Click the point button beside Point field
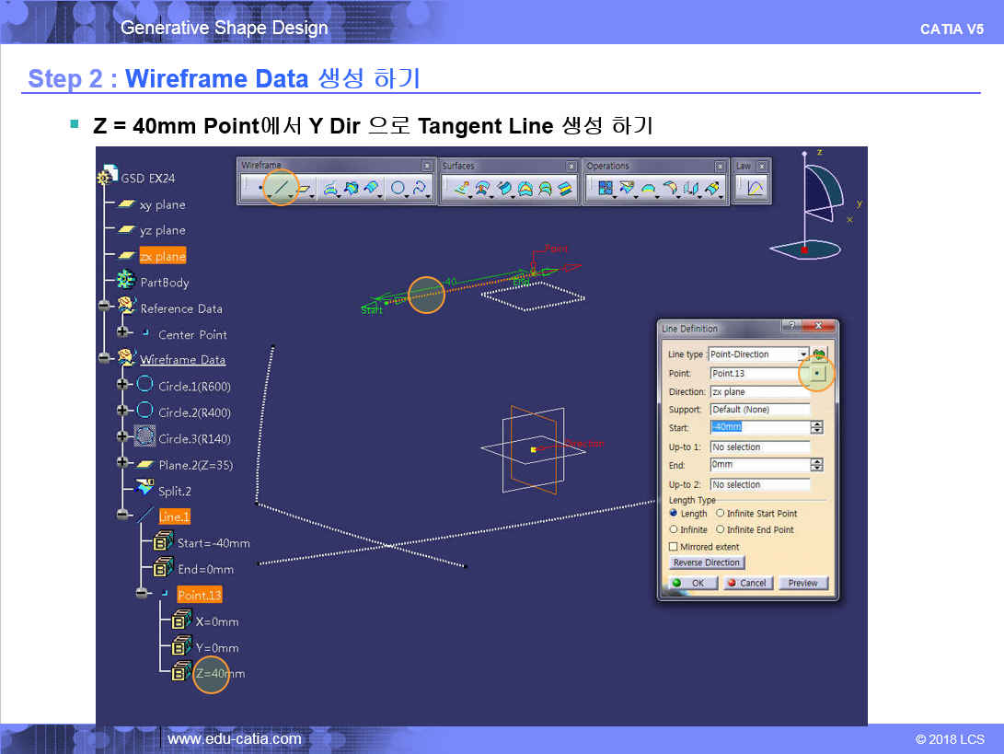1004x754 pixels. pyautogui.click(x=817, y=373)
